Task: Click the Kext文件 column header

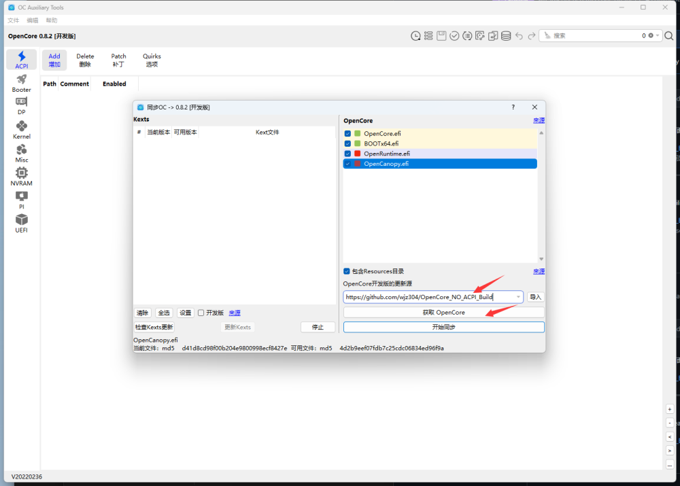Action: tap(267, 133)
